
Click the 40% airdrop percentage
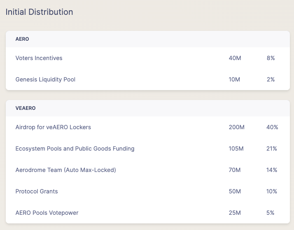click(272, 127)
